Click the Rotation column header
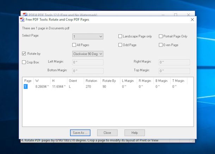Image resolution: width=215 pixels, height=154 pixels. click(92, 81)
